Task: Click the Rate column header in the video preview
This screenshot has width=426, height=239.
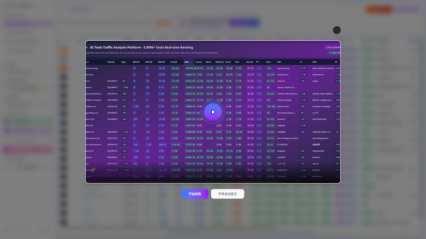Action: coord(188,62)
